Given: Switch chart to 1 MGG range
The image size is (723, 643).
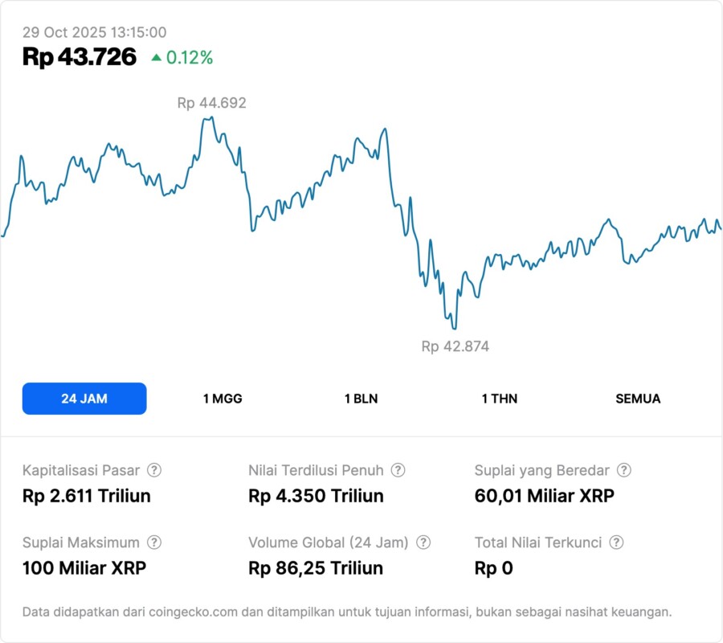Looking at the screenshot, I should coord(223,399).
